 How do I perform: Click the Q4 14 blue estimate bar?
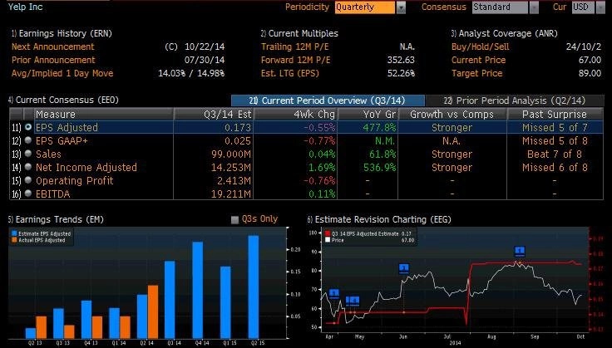click(x=198, y=290)
